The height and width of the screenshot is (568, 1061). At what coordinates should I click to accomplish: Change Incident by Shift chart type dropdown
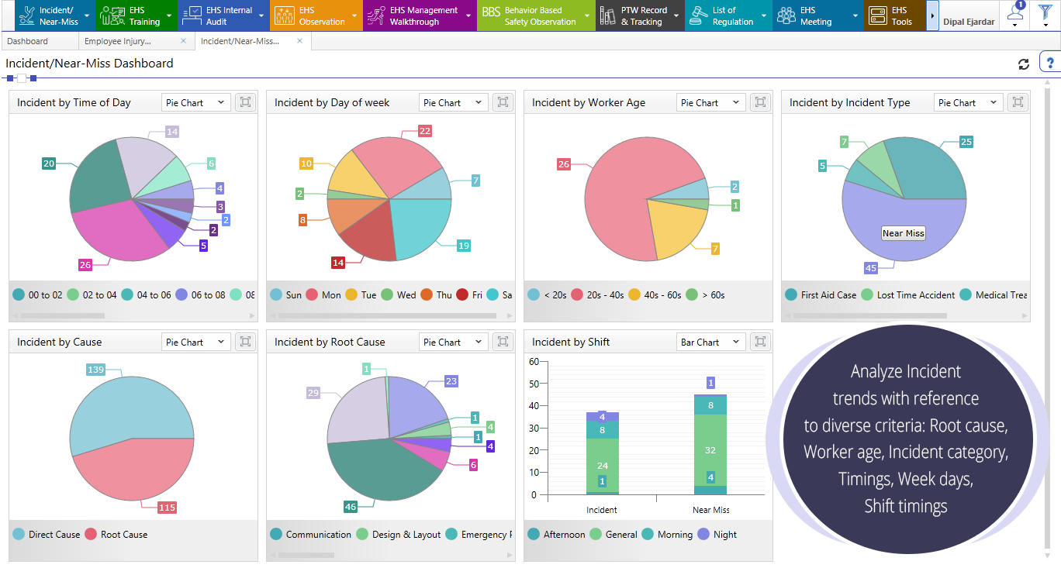[x=710, y=341]
